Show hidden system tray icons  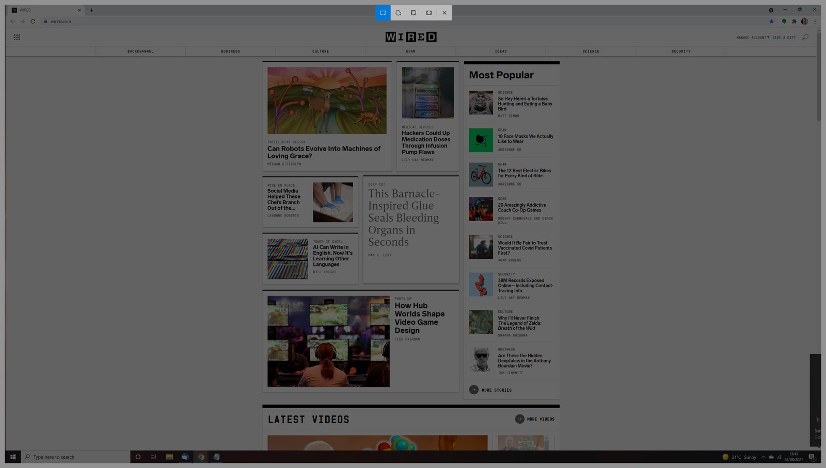click(x=763, y=457)
